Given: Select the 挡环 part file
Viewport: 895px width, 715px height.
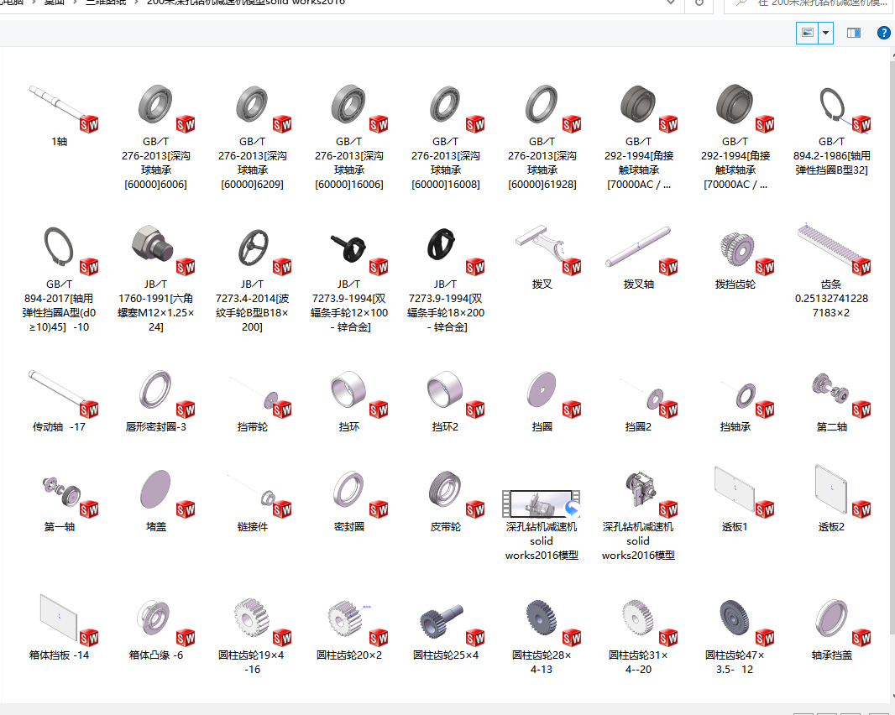Looking at the screenshot, I should (x=348, y=399).
